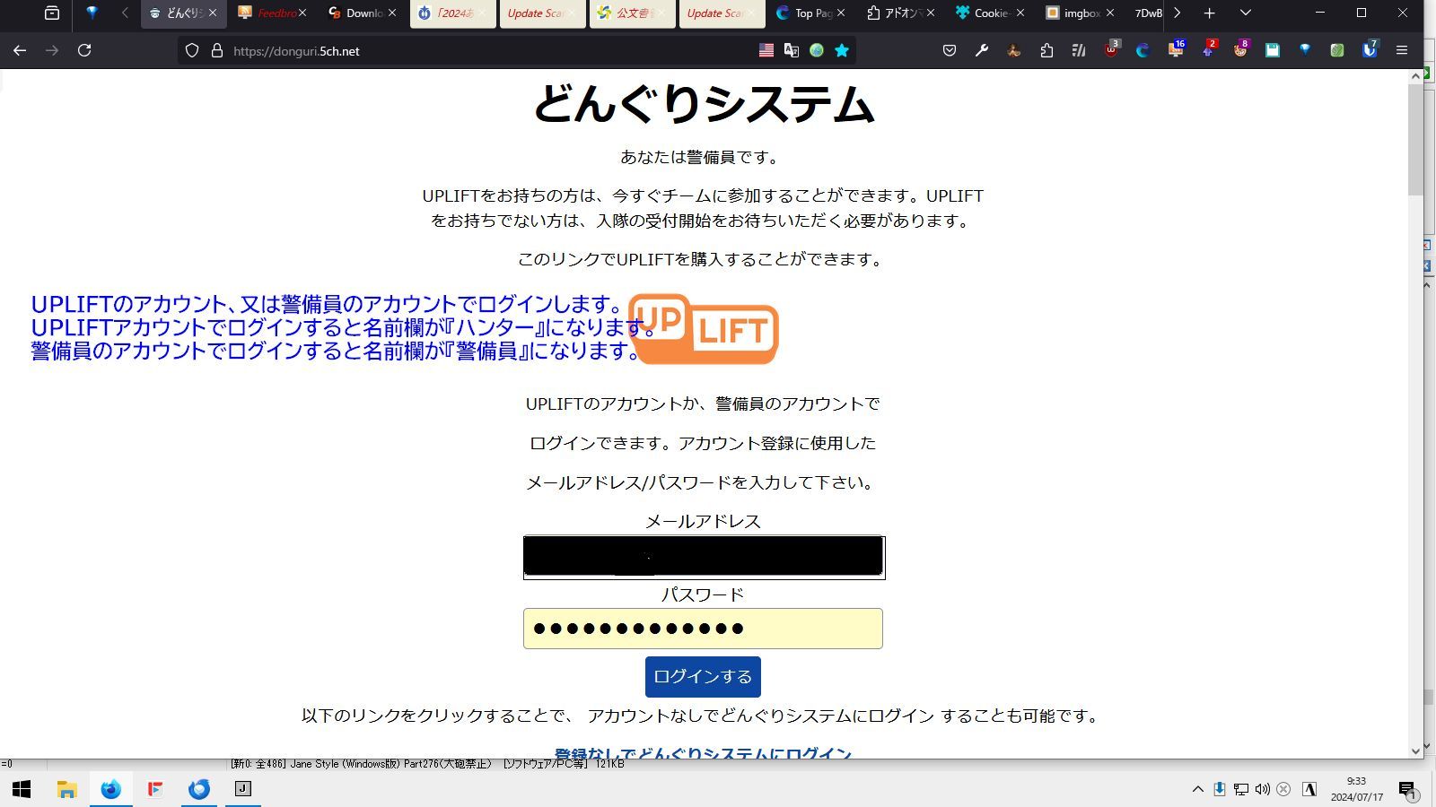This screenshot has width=1436, height=807.
Task: Click the floppy disk save extension
Action: [1273, 51]
